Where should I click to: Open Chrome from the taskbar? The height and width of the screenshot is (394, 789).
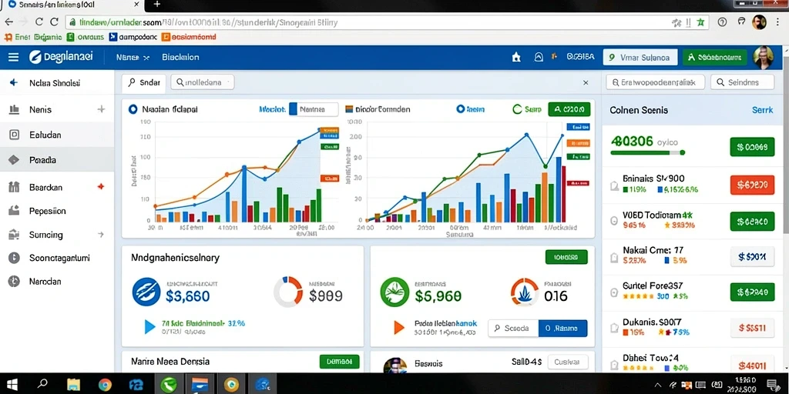pyautogui.click(x=105, y=385)
